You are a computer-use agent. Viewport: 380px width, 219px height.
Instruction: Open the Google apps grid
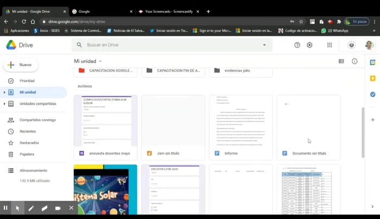click(330, 45)
